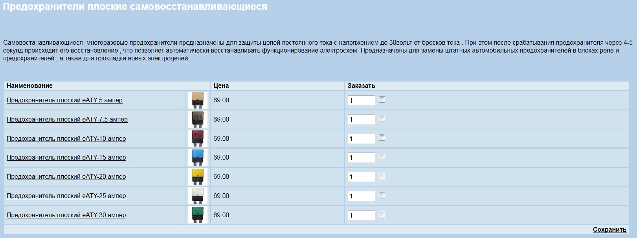
Task: Check the order box for eATY-7.5 ампер
Action: [x=382, y=119]
